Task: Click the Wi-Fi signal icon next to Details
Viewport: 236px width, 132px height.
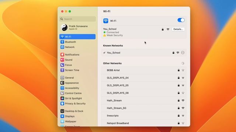Action: click(168, 29)
